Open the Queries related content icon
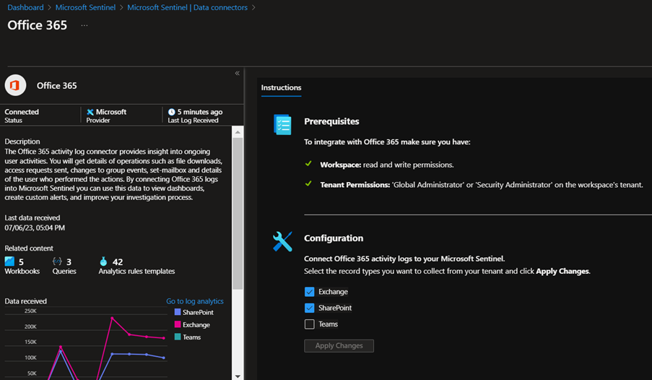Viewport: 652px width, 380px height. point(57,262)
